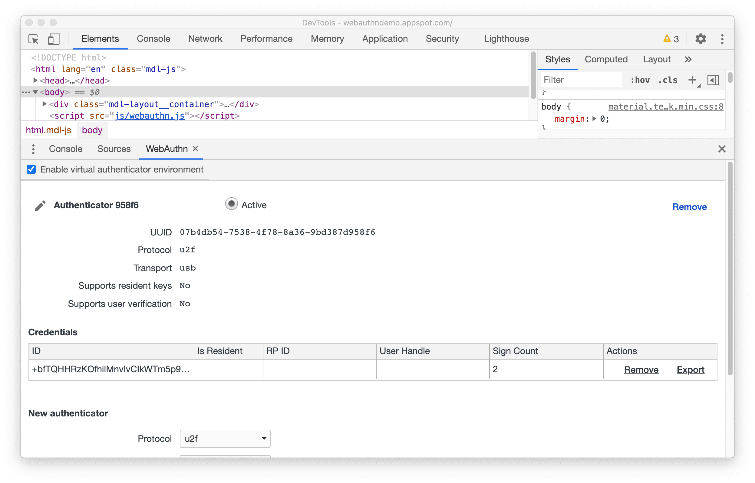
Task: Click the Security panel icon
Action: (443, 38)
